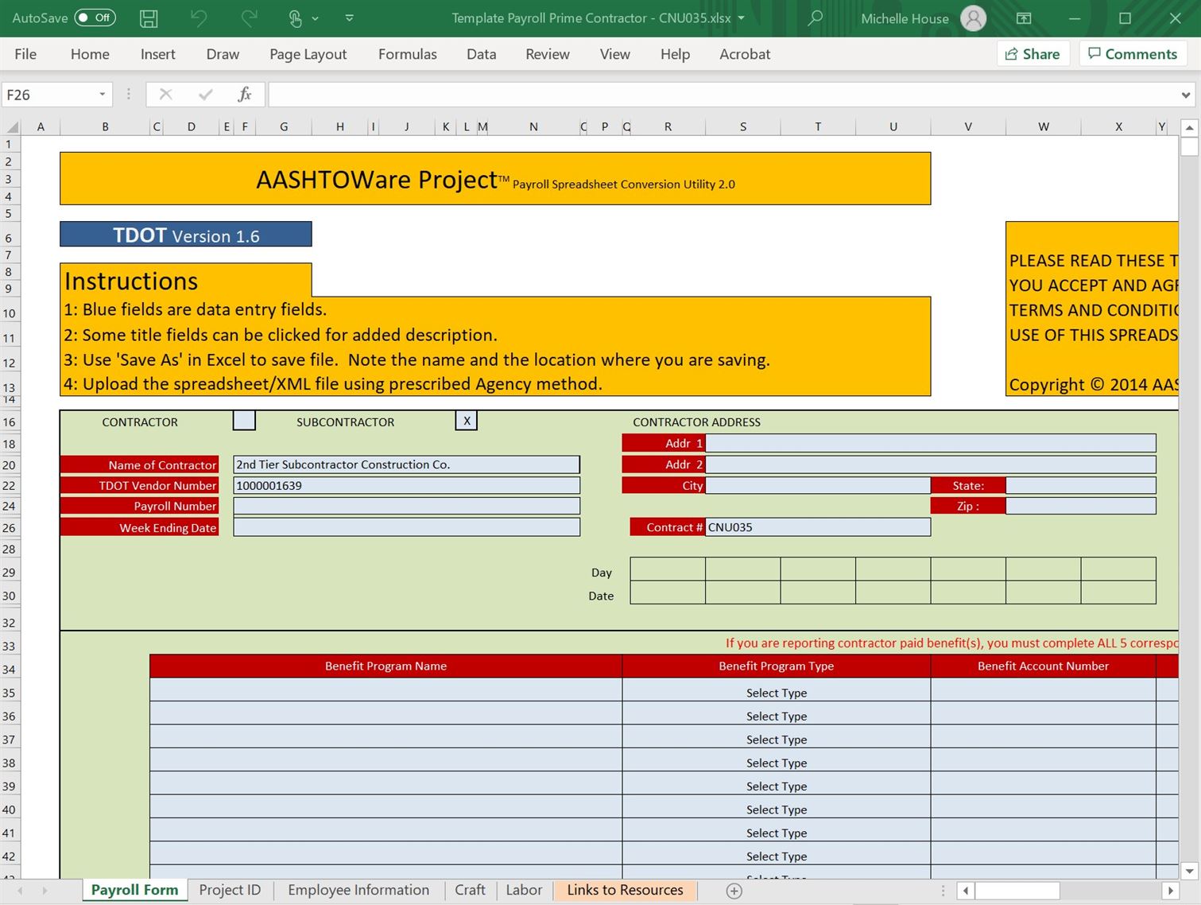Click TDOT Vendor Number title field
1201x905 pixels.
coord(139,485)
